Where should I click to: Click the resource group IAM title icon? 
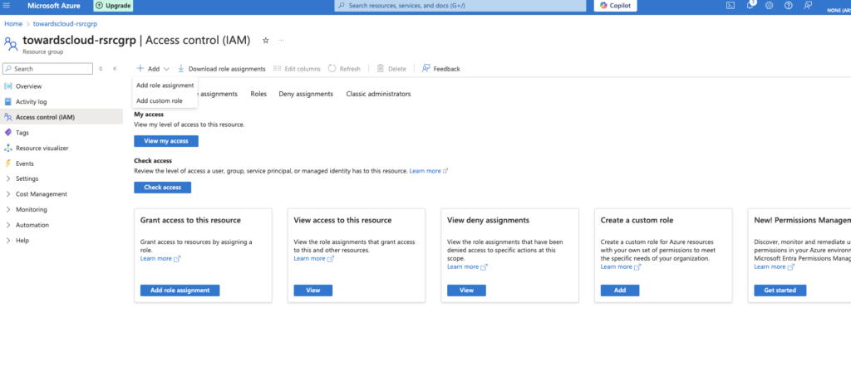click(x=10, y=43)
